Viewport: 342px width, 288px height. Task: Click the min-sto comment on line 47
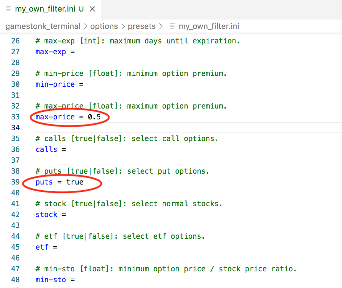point(166,269)
